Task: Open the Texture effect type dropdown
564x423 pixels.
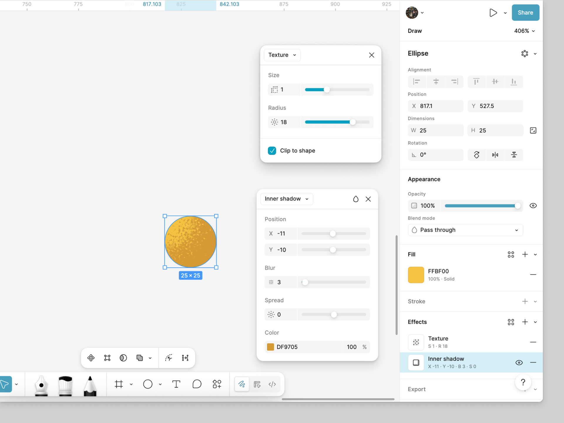Action: (x=282, y=55)
